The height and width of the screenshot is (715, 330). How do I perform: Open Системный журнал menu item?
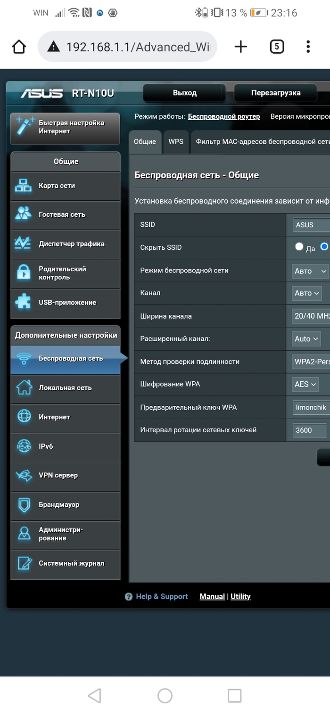pos(66,564)
